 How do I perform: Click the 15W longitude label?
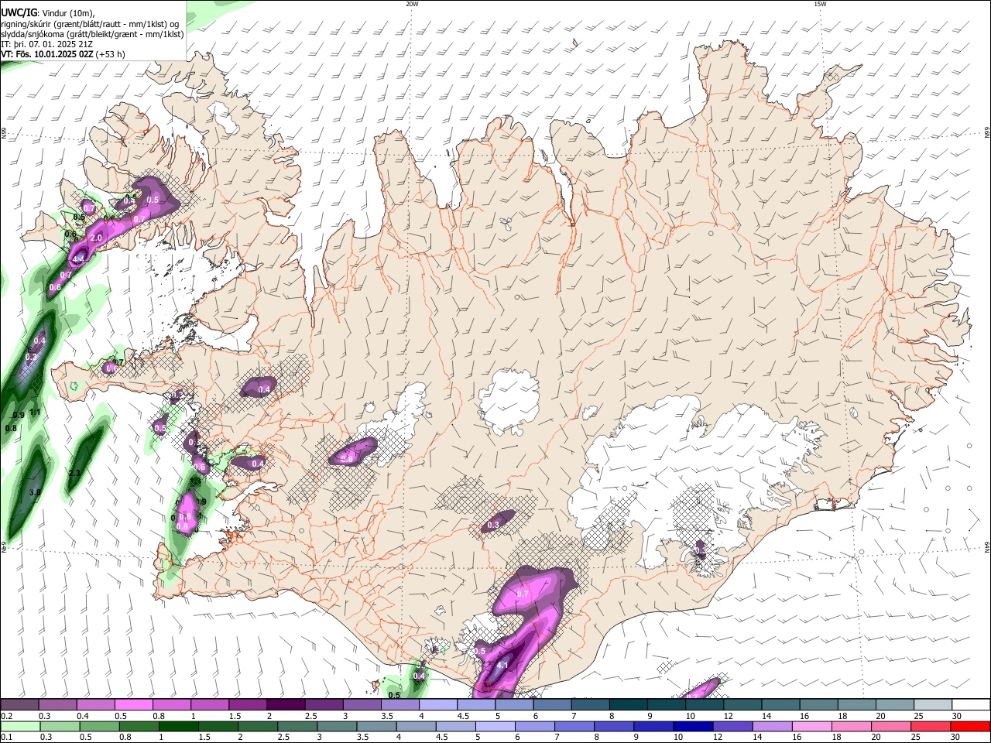[820, 4]
